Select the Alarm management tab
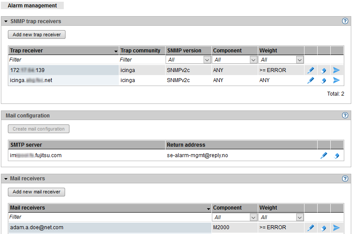The image size is (353, 234). (32, 6)
